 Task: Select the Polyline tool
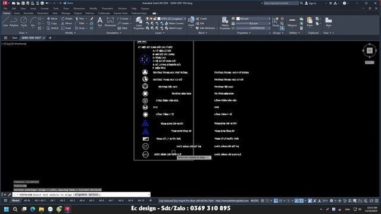(14, 21)
